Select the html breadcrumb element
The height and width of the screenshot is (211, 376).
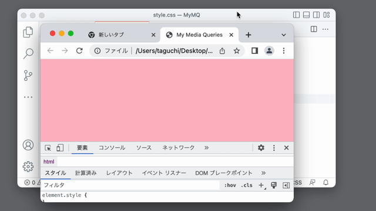49,162
